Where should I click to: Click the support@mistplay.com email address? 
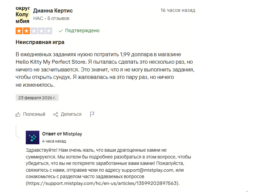[x=148, y=170]
